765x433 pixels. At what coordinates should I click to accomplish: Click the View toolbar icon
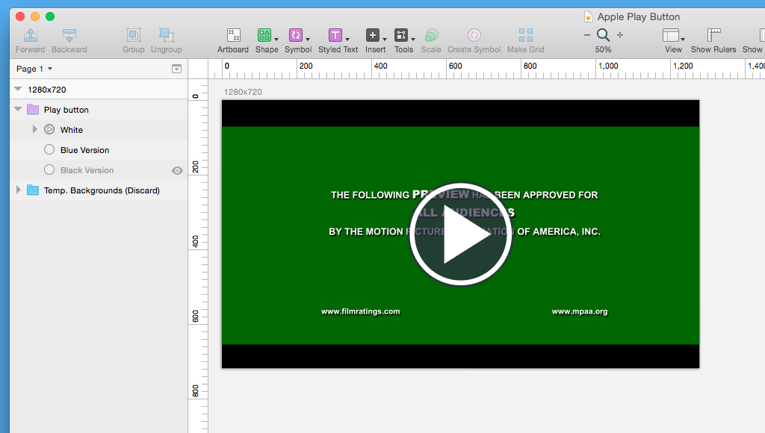[x=670, y=35]
